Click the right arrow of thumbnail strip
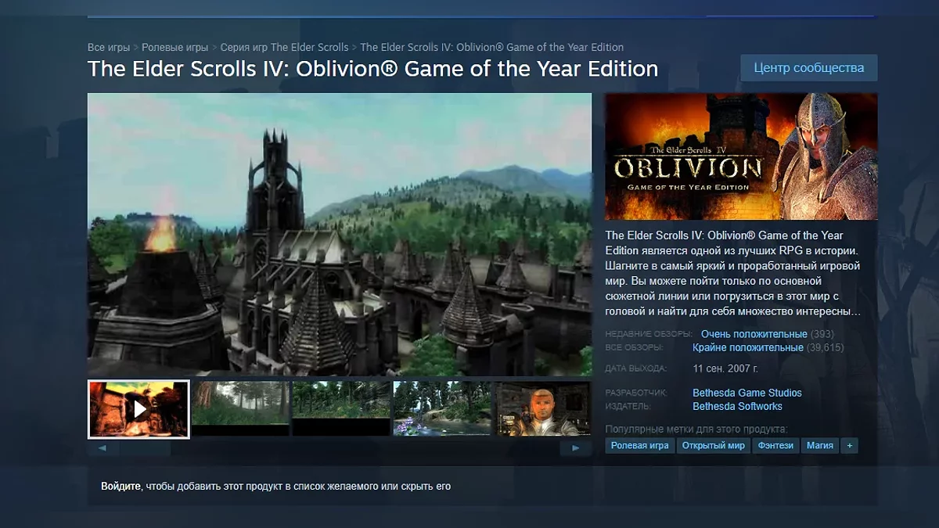Screen dimensions: 939x528 point(576,449)
